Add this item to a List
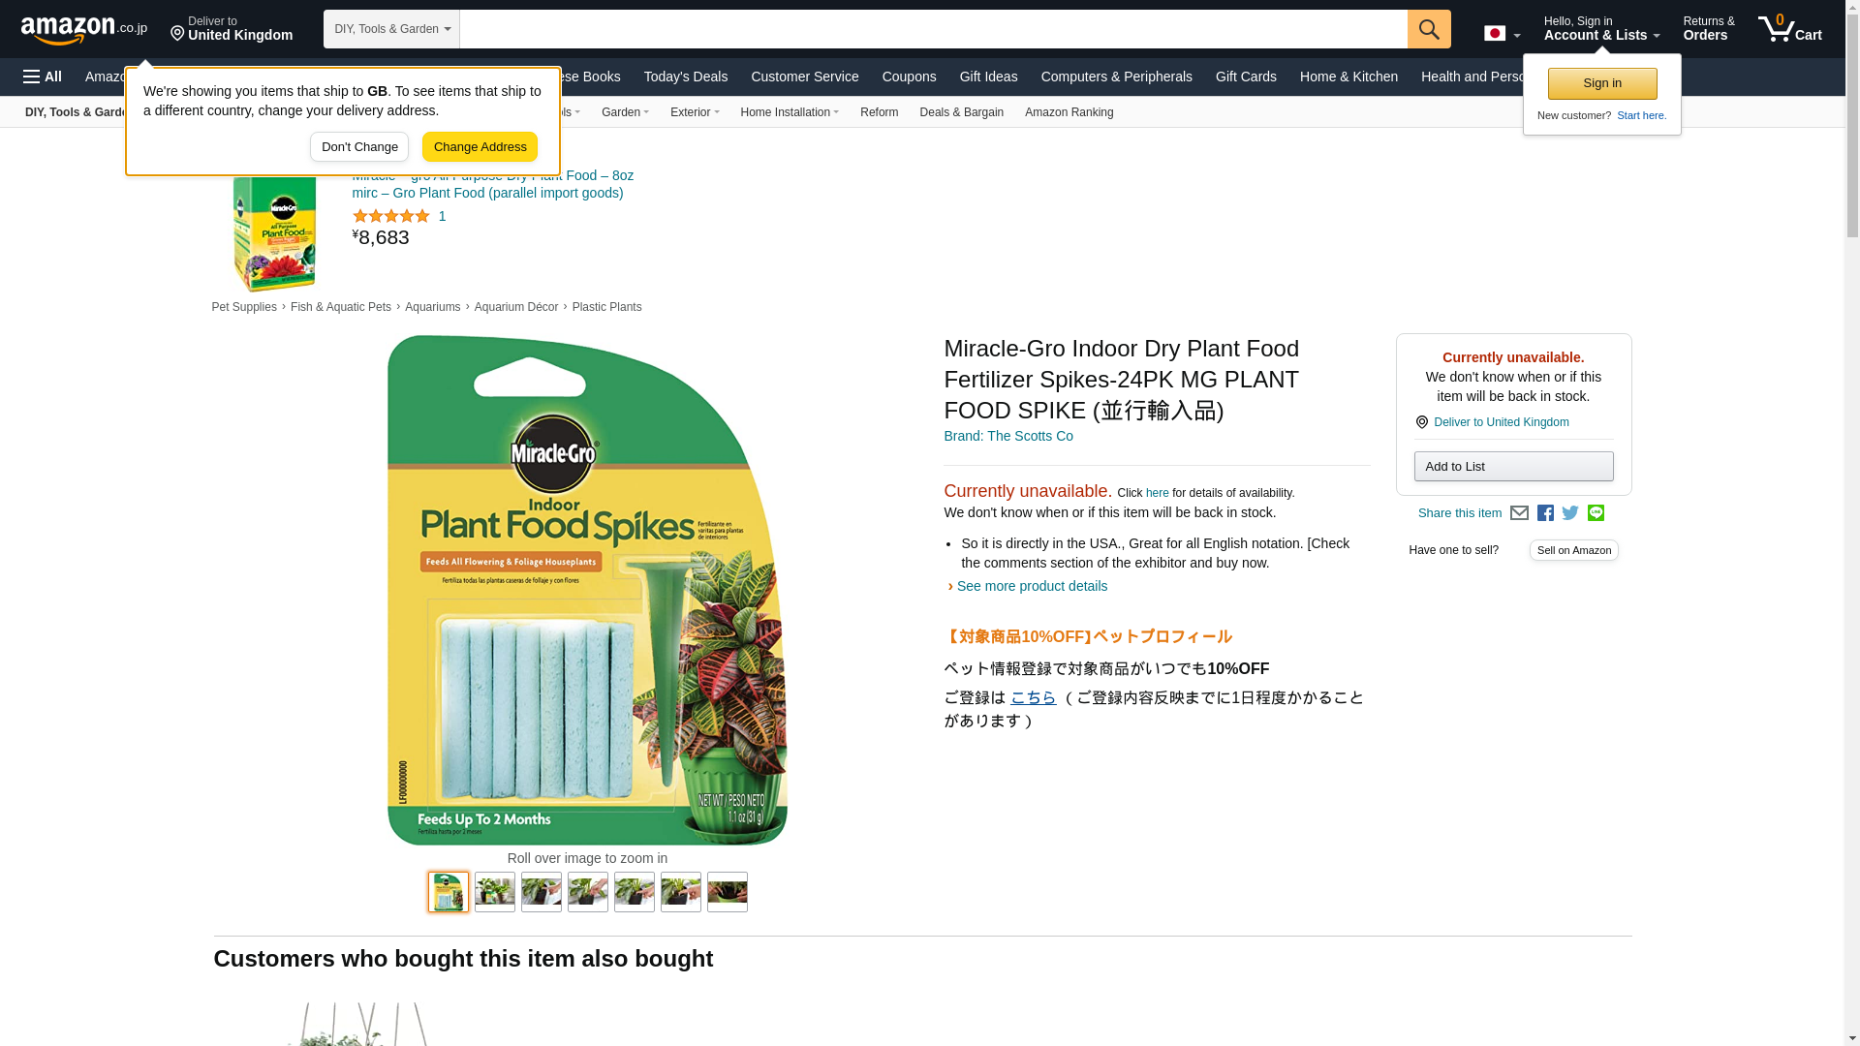 click(x=1513, y=467)
